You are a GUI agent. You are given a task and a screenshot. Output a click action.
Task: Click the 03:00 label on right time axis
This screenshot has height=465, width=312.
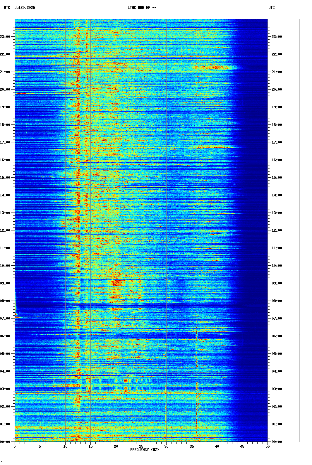click(277, 389)
